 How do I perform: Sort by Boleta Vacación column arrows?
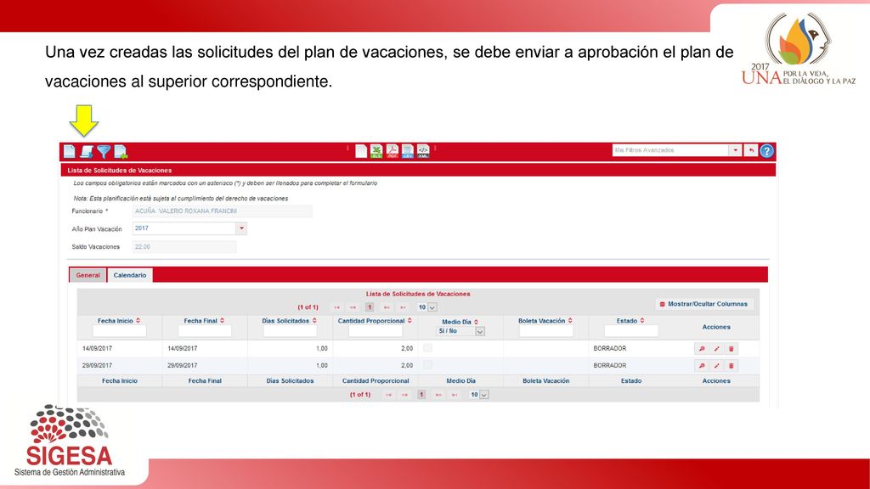570,320
